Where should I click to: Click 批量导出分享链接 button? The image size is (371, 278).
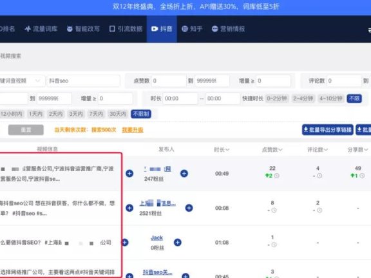coord(327,129)
